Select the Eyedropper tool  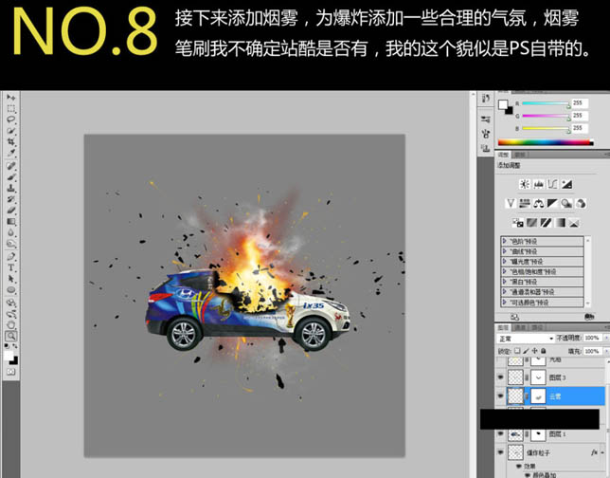11,153
